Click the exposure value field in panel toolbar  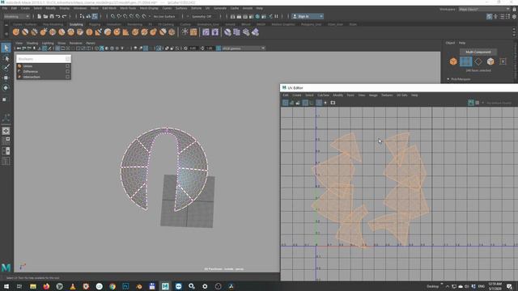click(x=193, y=48)
